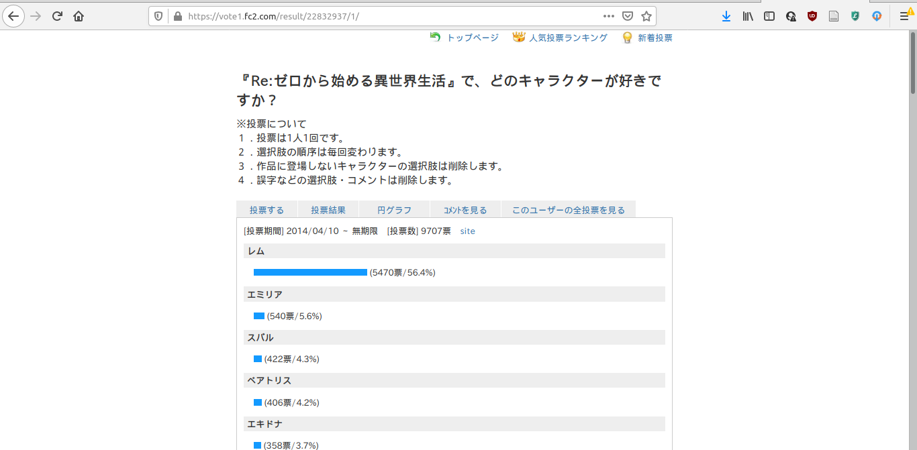Click the ベアトリス candidate heading
Viewport: 917px width, 450px height.
point(454,380)
